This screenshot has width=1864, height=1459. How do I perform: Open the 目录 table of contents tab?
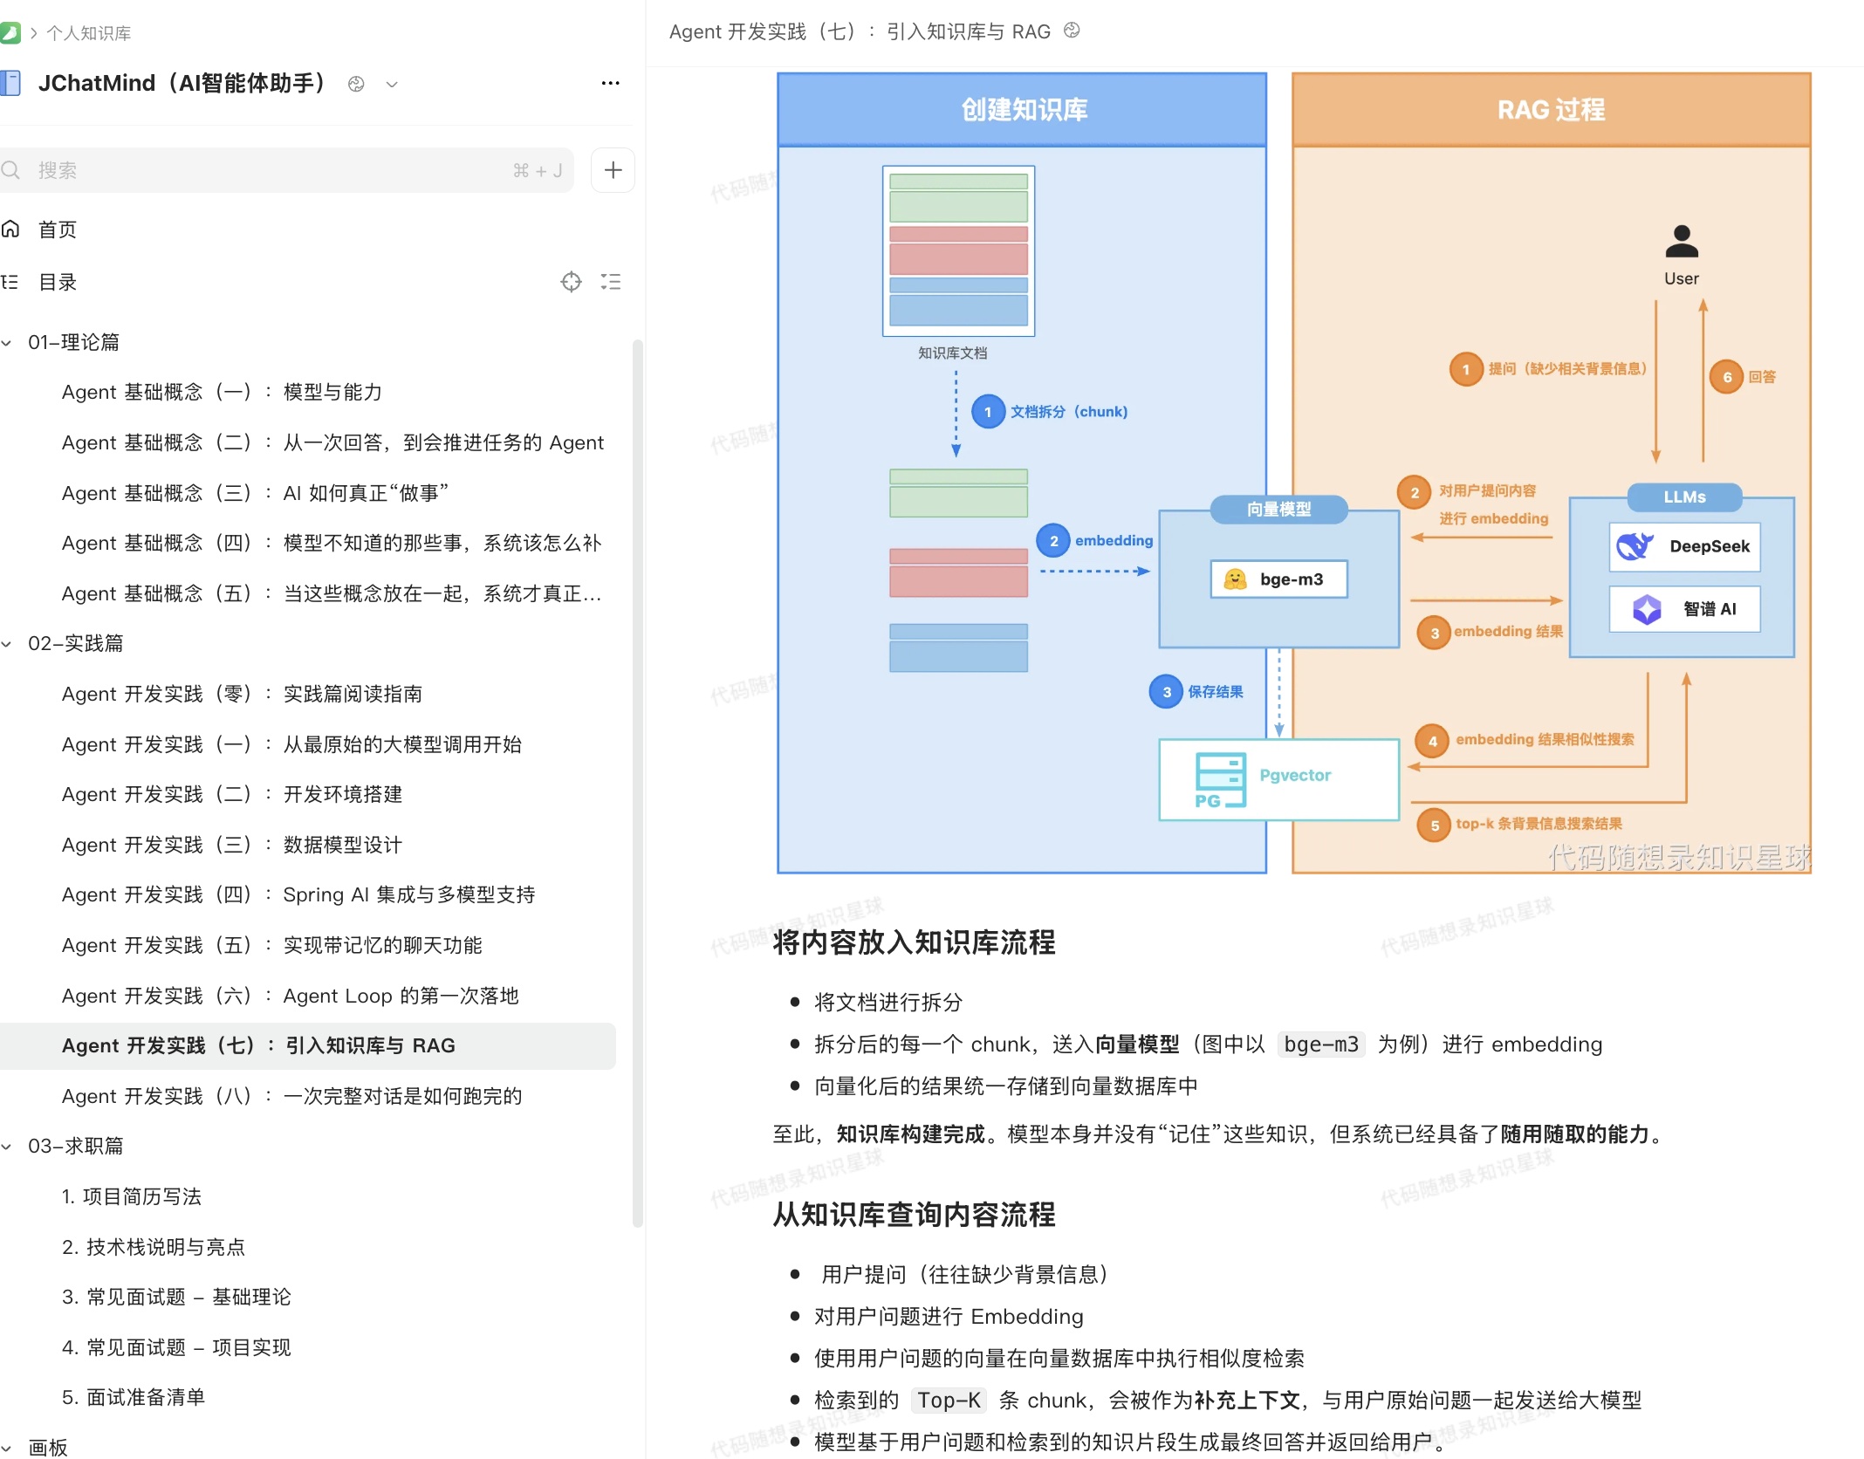point(58,282)
